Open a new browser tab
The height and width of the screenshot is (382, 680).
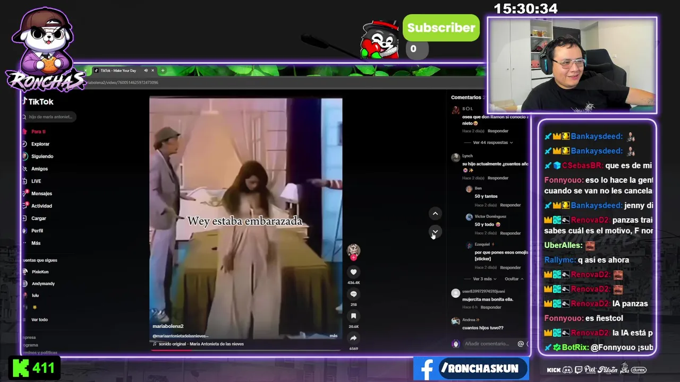tap(163, 71)
